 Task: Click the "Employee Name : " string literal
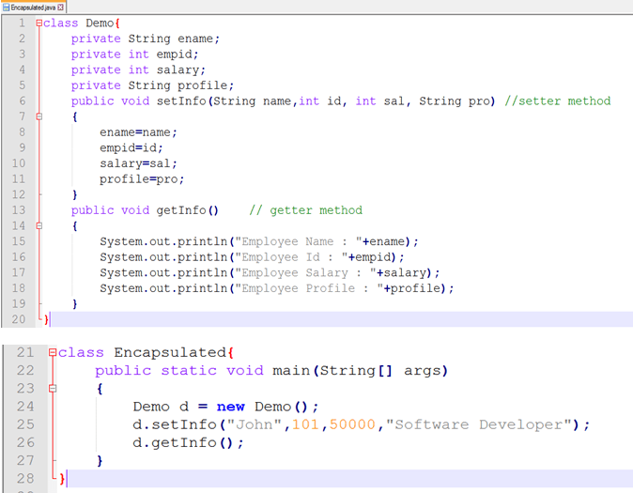[299, 241]
